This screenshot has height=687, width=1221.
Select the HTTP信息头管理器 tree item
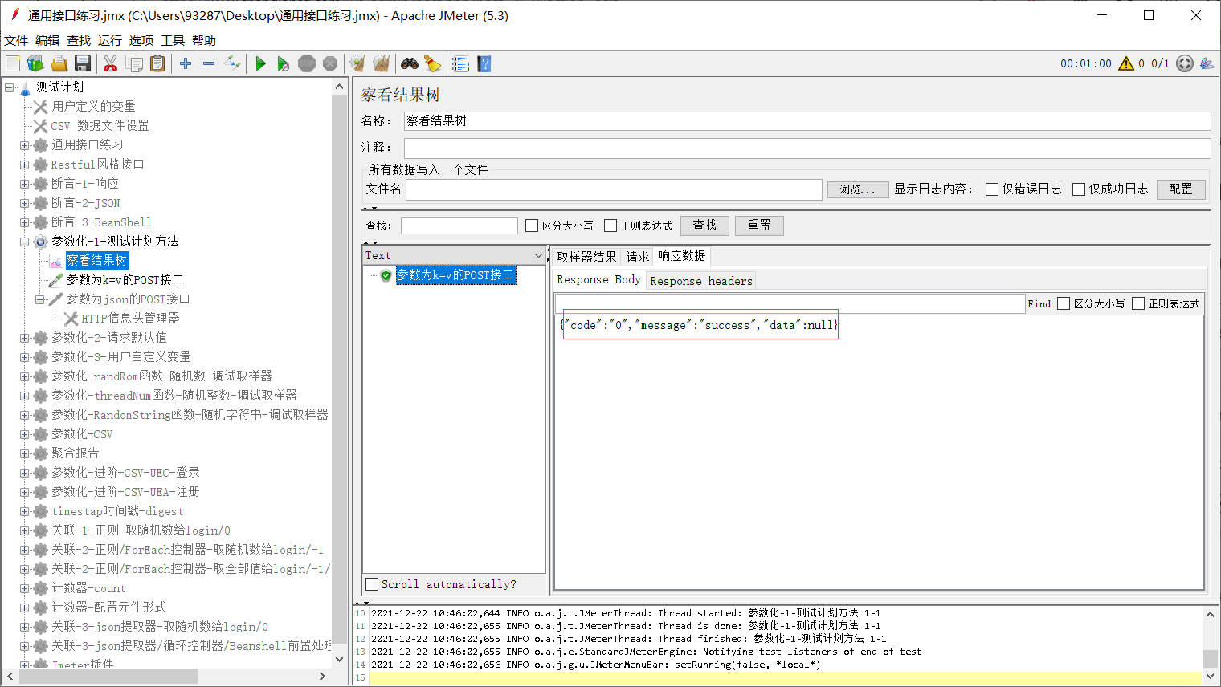click(x=130, y=319)
